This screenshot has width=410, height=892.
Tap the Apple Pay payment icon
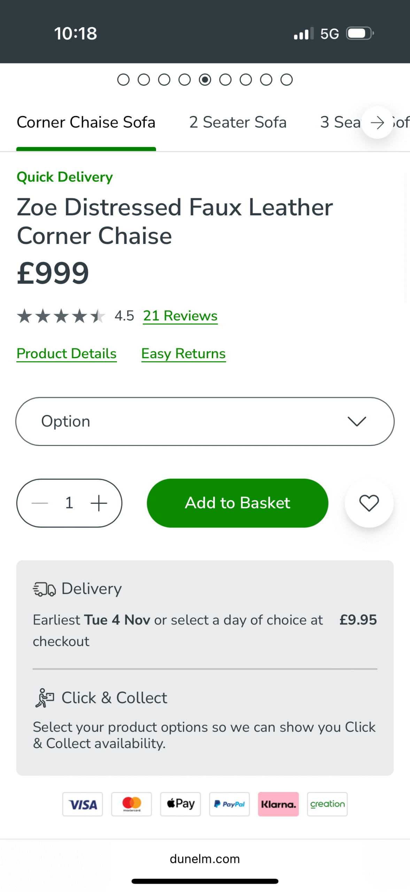click(180, 804)
